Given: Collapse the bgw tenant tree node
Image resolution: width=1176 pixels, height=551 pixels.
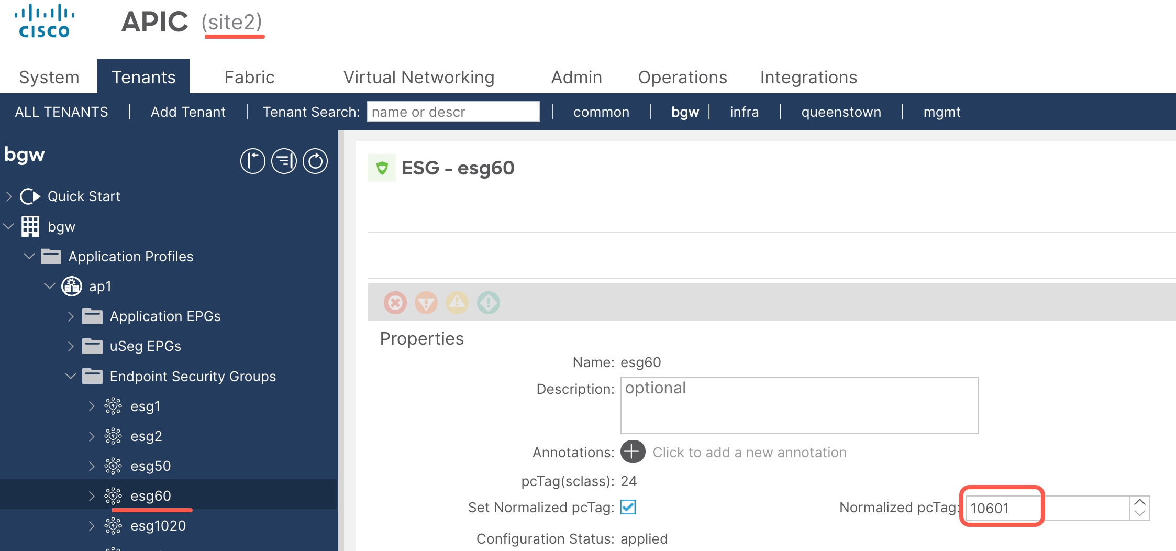Looking at the screenshot, I should 8,226.
